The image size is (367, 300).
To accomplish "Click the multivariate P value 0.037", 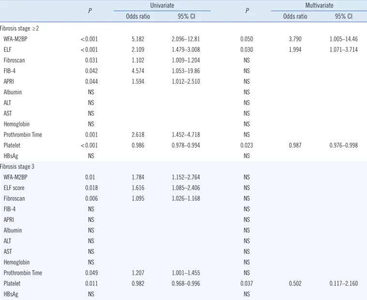I will [x=247, y=284].
